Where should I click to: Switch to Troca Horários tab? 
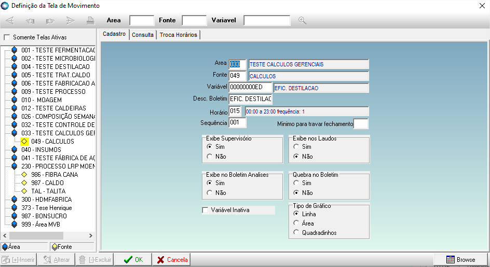tap(179, 35)
